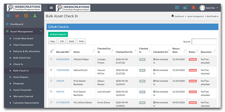Viewport: 225px width, 112px height.
Task: Check the row for barcode 234234
Action: point(51,80)
